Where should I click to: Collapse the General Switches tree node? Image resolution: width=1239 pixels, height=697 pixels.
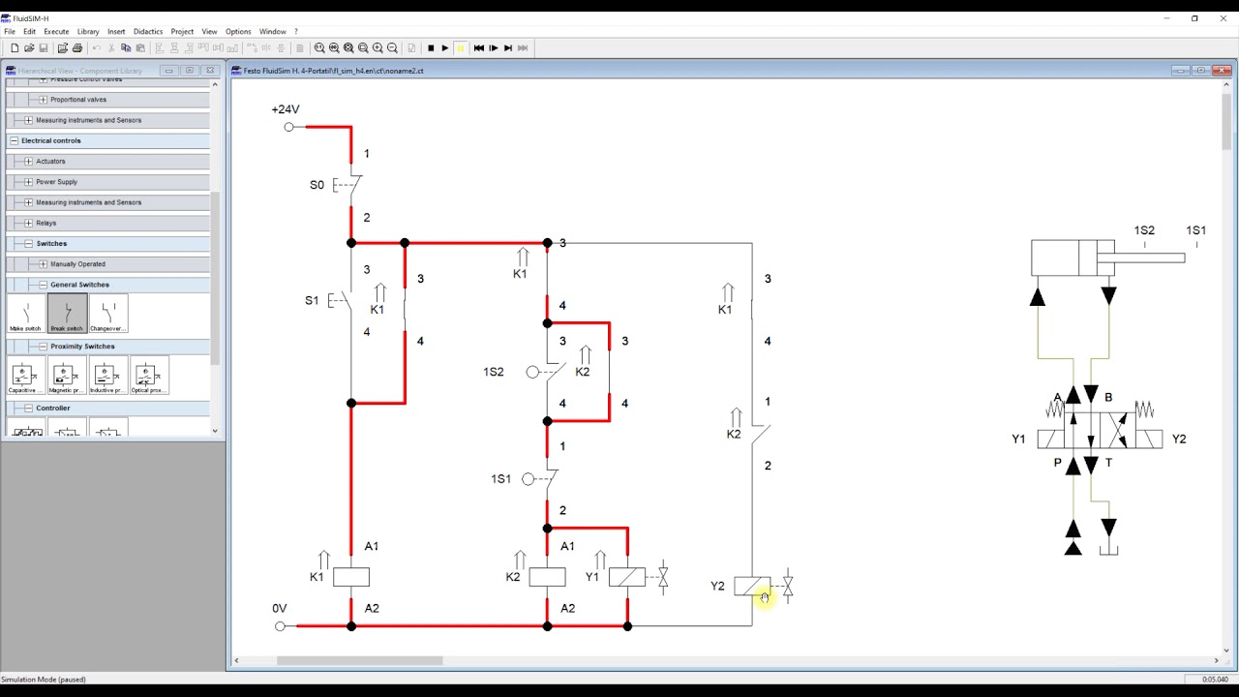click(44, 285)
